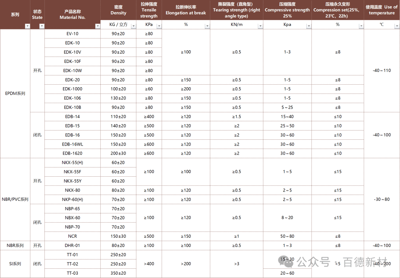Select the NBR/PVC系列 series cell
This screenshot has height=278, width=400.
point(15,200)
